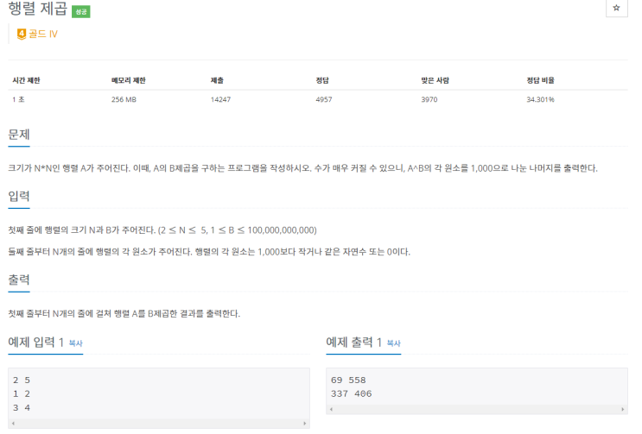Click the 골드 IV tier label
Screen dimensions: 642x434
(x=43, y=34)
